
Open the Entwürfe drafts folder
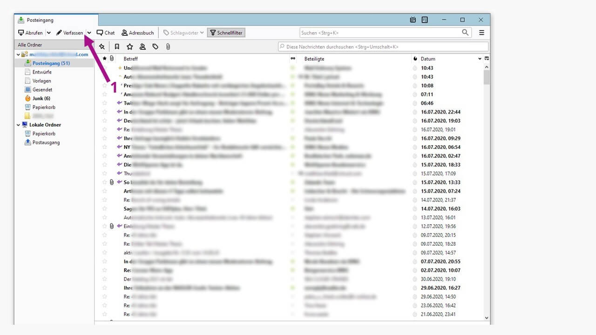point(42,72)
